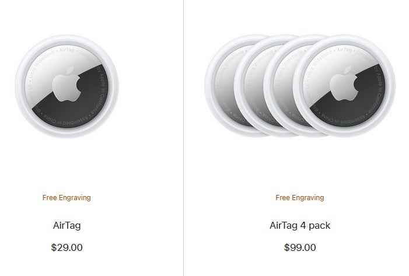Open the AirTag 4 pack product image
Image resolution: width=409 pixels, height=276 pixels.
[300, 86]
